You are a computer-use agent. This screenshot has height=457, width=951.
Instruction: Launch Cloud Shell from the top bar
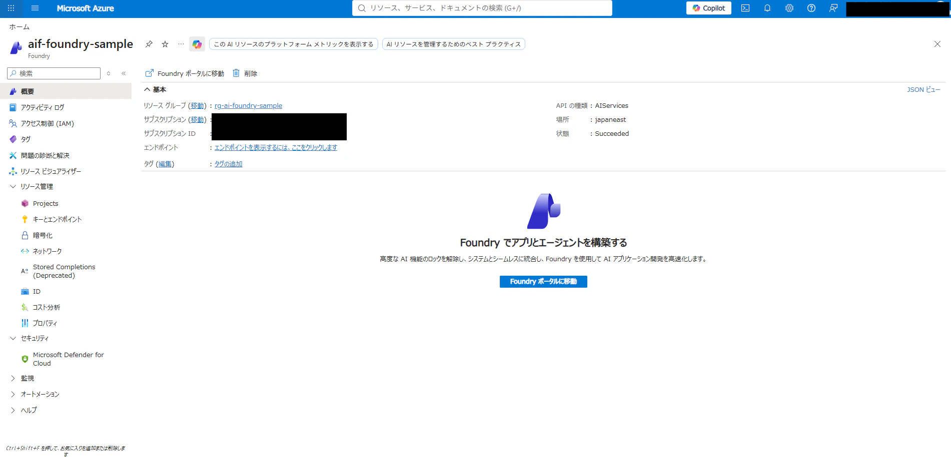(x=745, y=8)
